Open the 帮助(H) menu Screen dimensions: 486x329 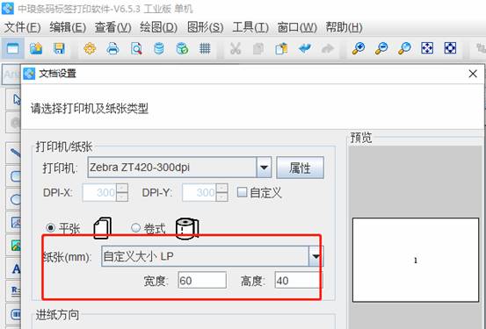pyautogui.click(x=344, y=27)
